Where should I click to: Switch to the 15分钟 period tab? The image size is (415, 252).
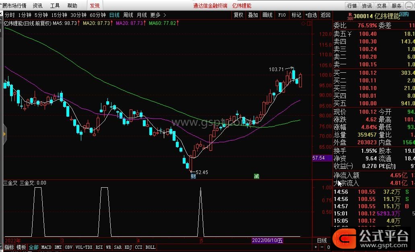point(59,15)
